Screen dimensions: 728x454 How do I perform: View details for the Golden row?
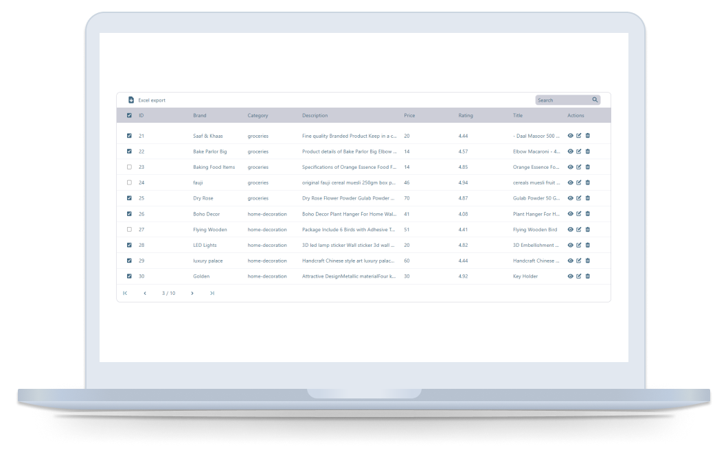(x=571, y=276)
